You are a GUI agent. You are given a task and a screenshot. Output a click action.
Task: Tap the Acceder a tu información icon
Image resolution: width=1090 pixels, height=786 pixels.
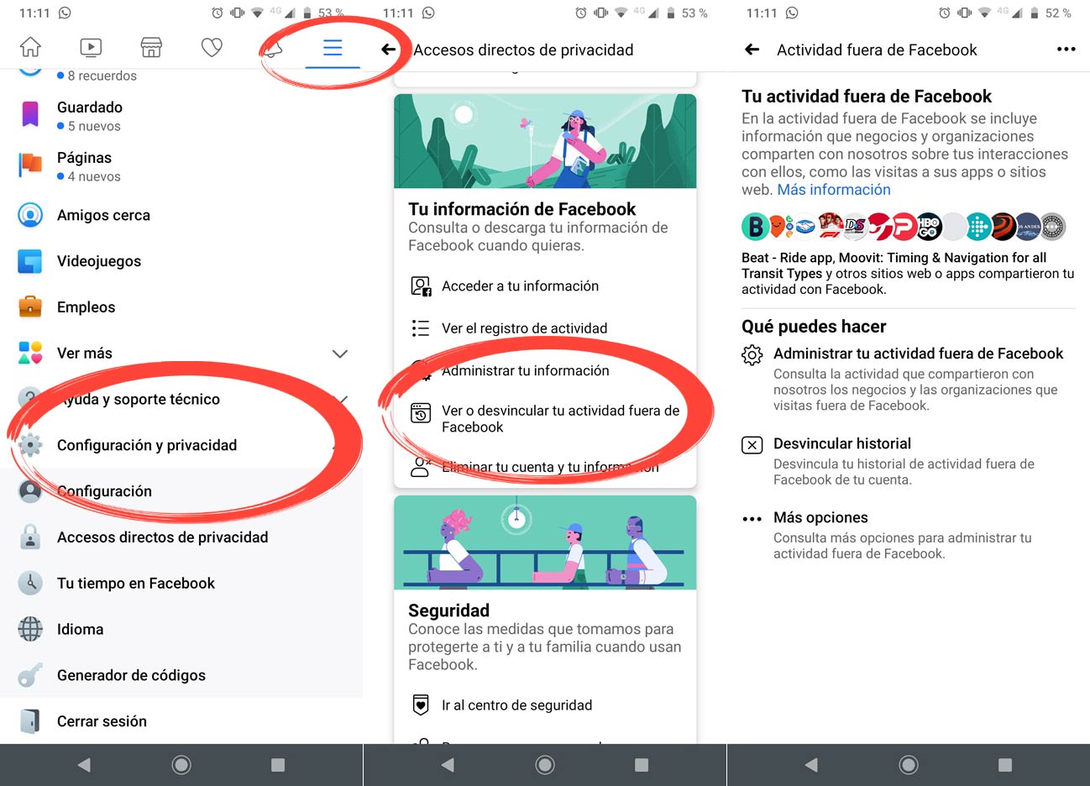421,286
